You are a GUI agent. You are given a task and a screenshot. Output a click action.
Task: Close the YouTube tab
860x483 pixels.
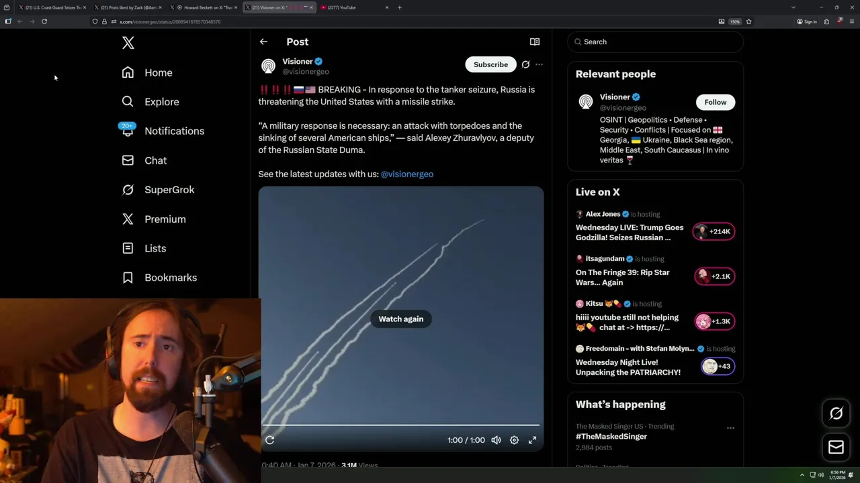[387, 7]
